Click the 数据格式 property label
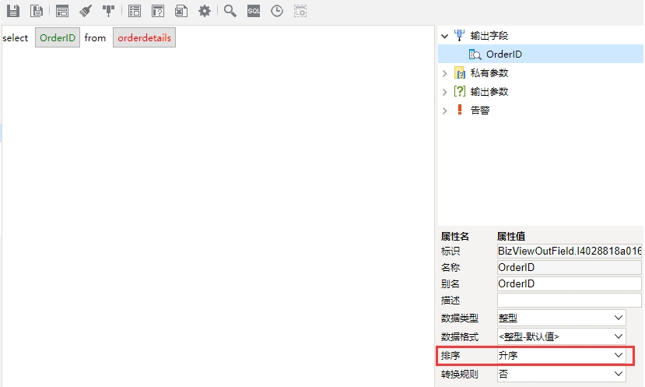645x387 pixels. [x=460, y=336]
